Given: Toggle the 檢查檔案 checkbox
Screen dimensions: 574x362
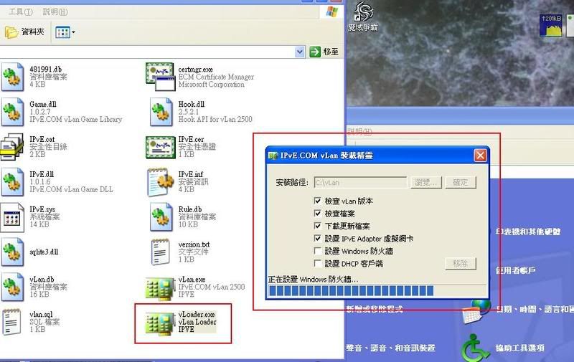Looking at the screenshot, I should click(x=317, y=213).
